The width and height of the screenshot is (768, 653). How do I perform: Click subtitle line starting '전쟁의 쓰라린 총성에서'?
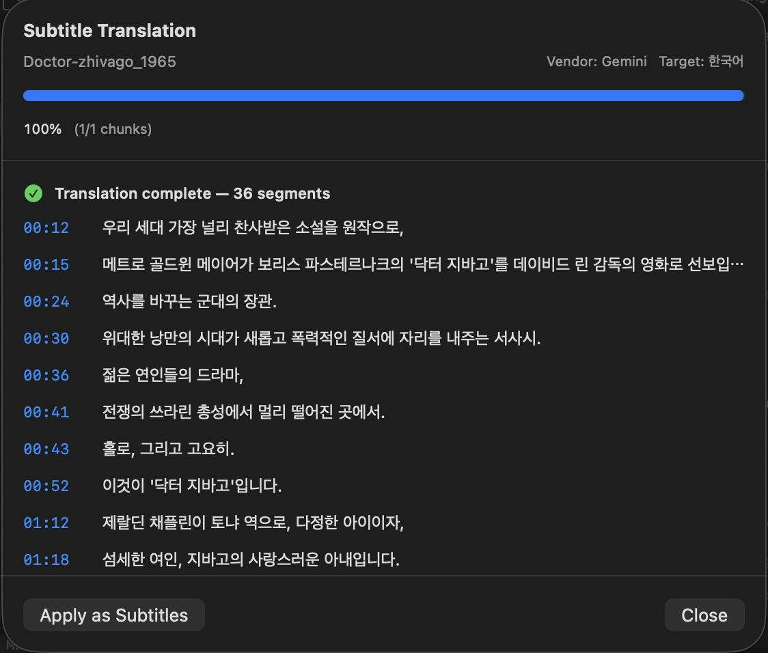tap(243, 412)
